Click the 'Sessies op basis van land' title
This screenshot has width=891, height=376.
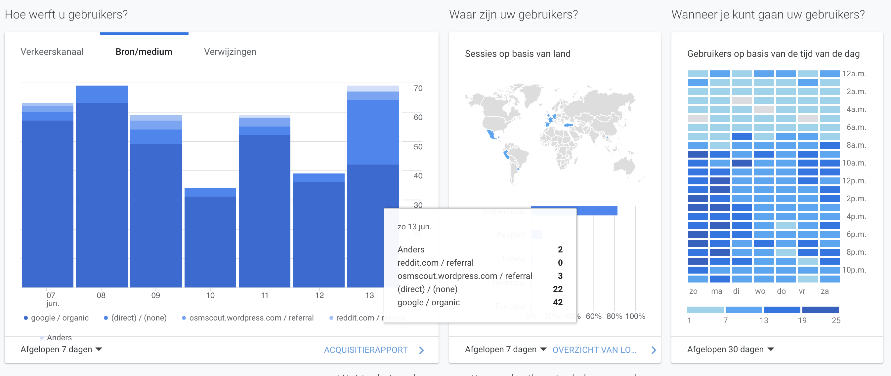pyautogui.click(x=518, y=54)
